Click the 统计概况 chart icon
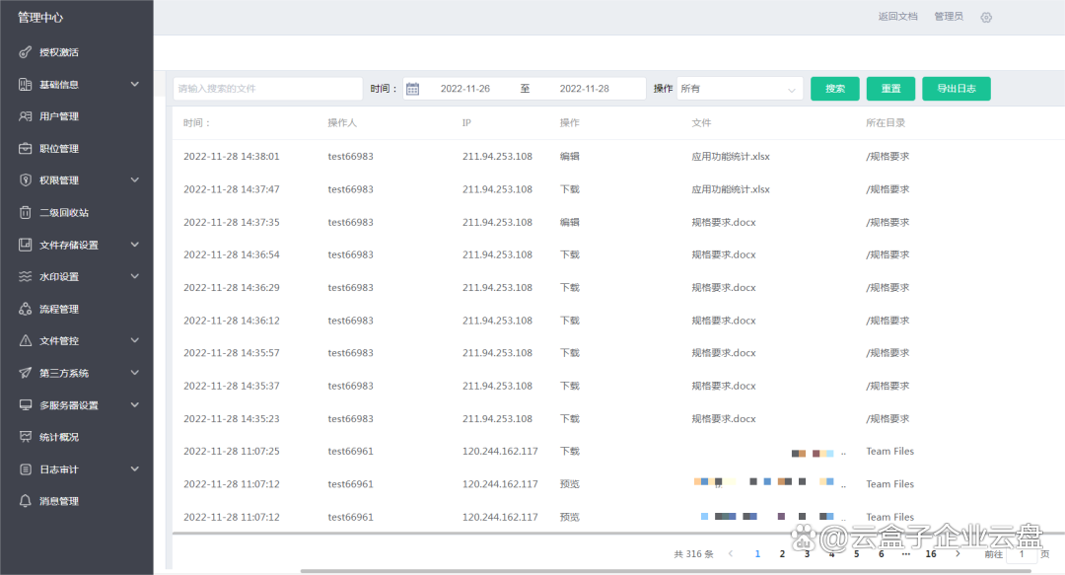The height and width of the screenshot is (575, 1065). [x=26, y=437]
